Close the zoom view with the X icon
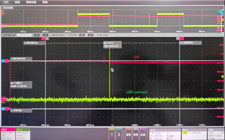The image size is (225, 140). tap(222, 35)
